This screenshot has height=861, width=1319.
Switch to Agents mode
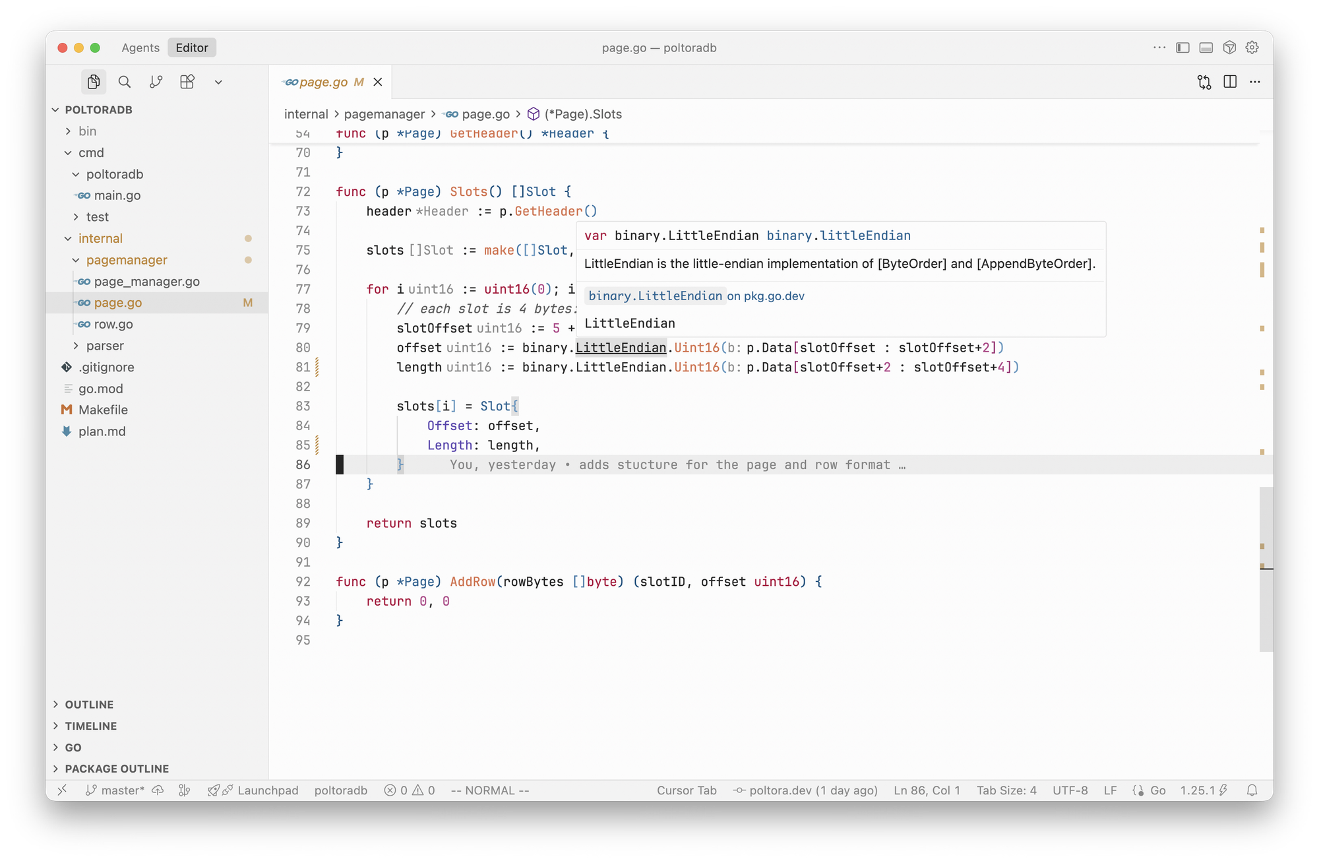pos(140,48)
